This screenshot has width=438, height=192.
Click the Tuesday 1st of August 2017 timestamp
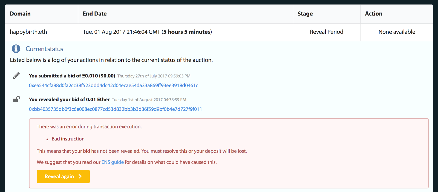coord(149,100)
